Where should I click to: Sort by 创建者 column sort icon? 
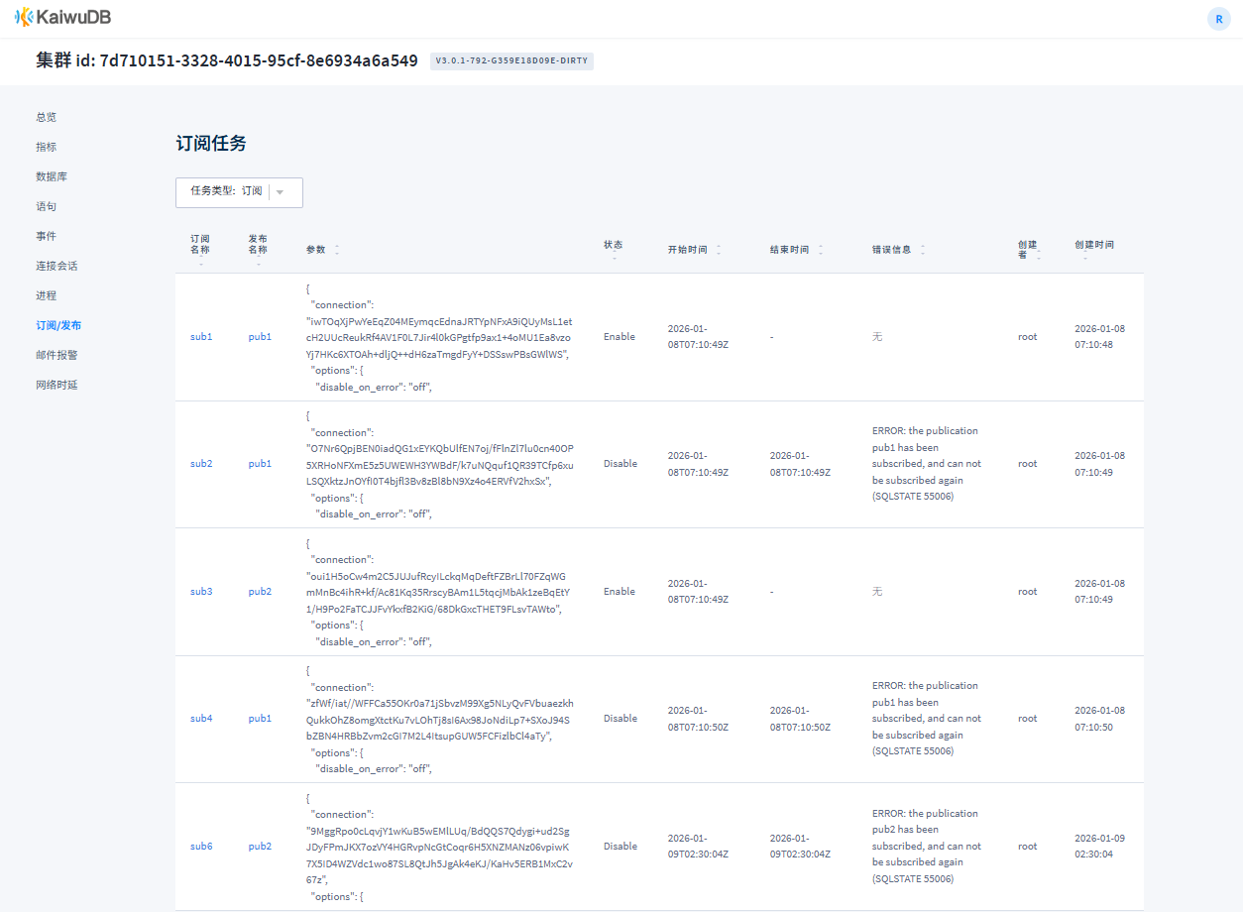pos(1039,255)
